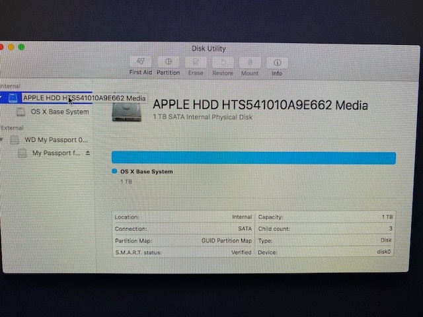Click the Capacity 1 TB value
423x317 pixels.
(387, 217)
